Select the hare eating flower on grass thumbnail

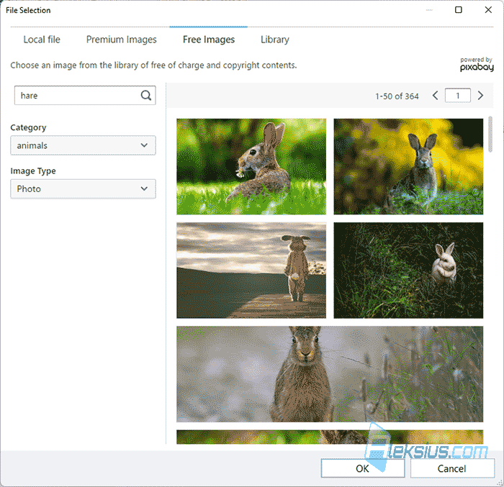pos(251,166)
